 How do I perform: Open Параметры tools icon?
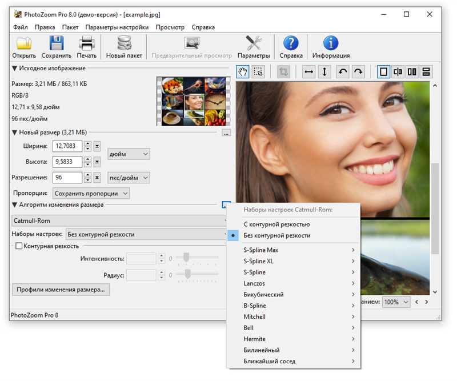(254, 43)
